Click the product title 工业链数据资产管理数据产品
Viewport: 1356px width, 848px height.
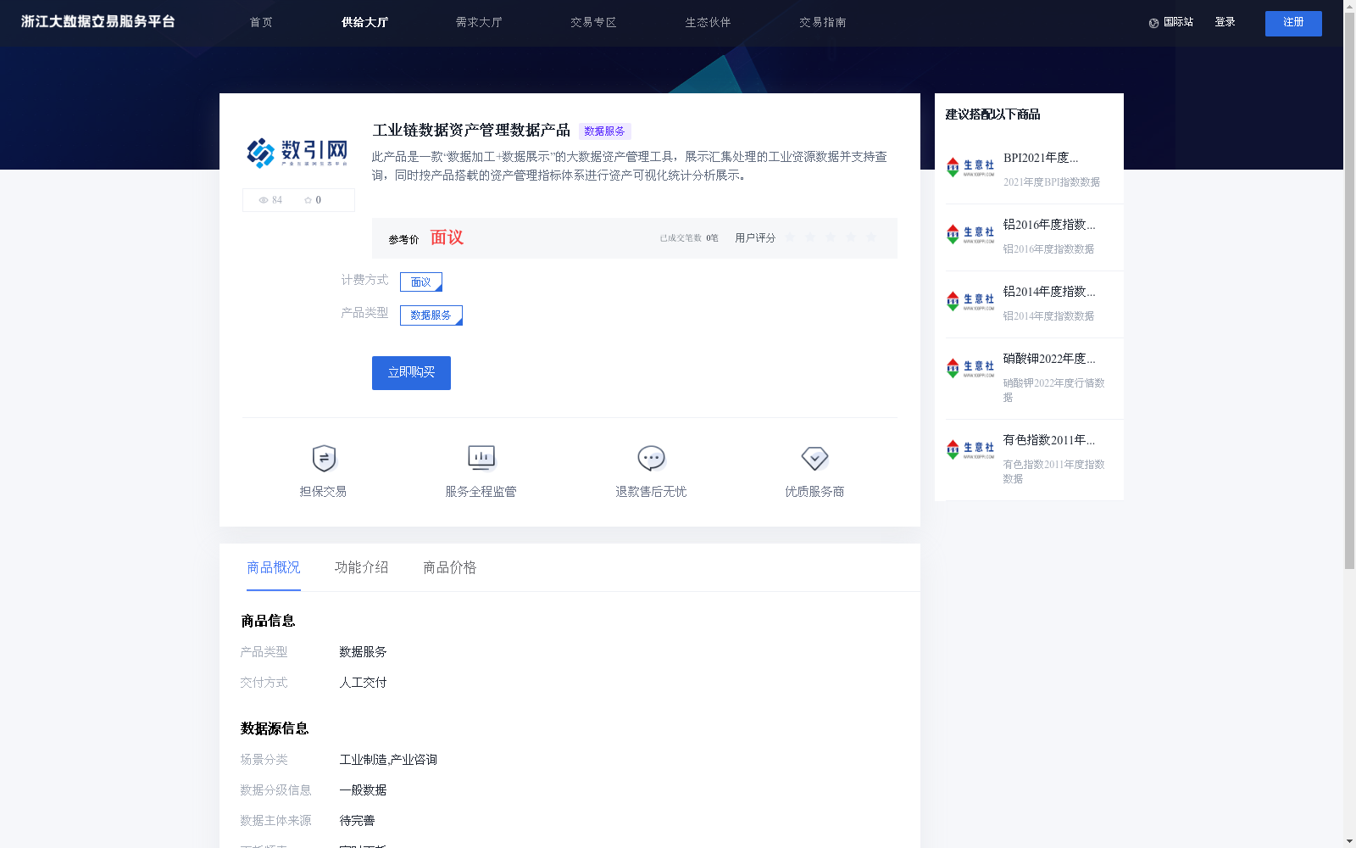(x=471, y=130)
